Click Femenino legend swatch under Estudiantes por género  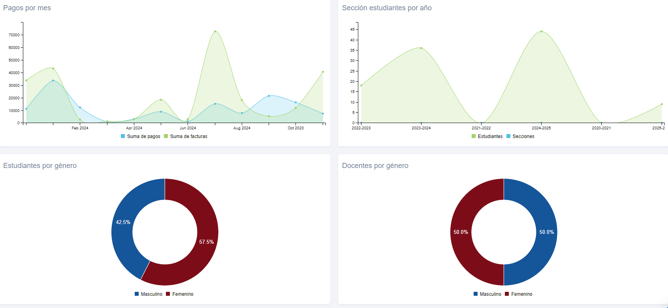pos(168,294)
